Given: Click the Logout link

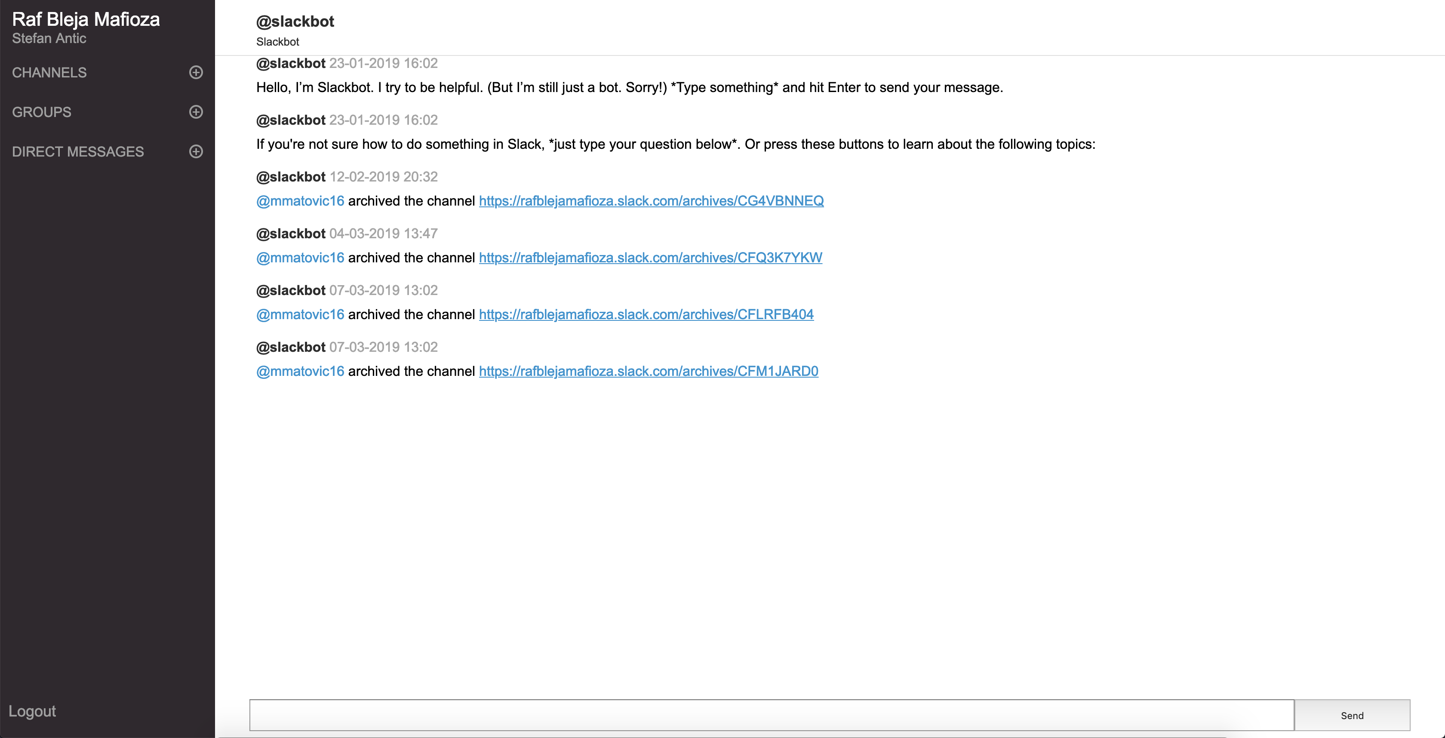Looking at the screenshot, I should [32, 711].
